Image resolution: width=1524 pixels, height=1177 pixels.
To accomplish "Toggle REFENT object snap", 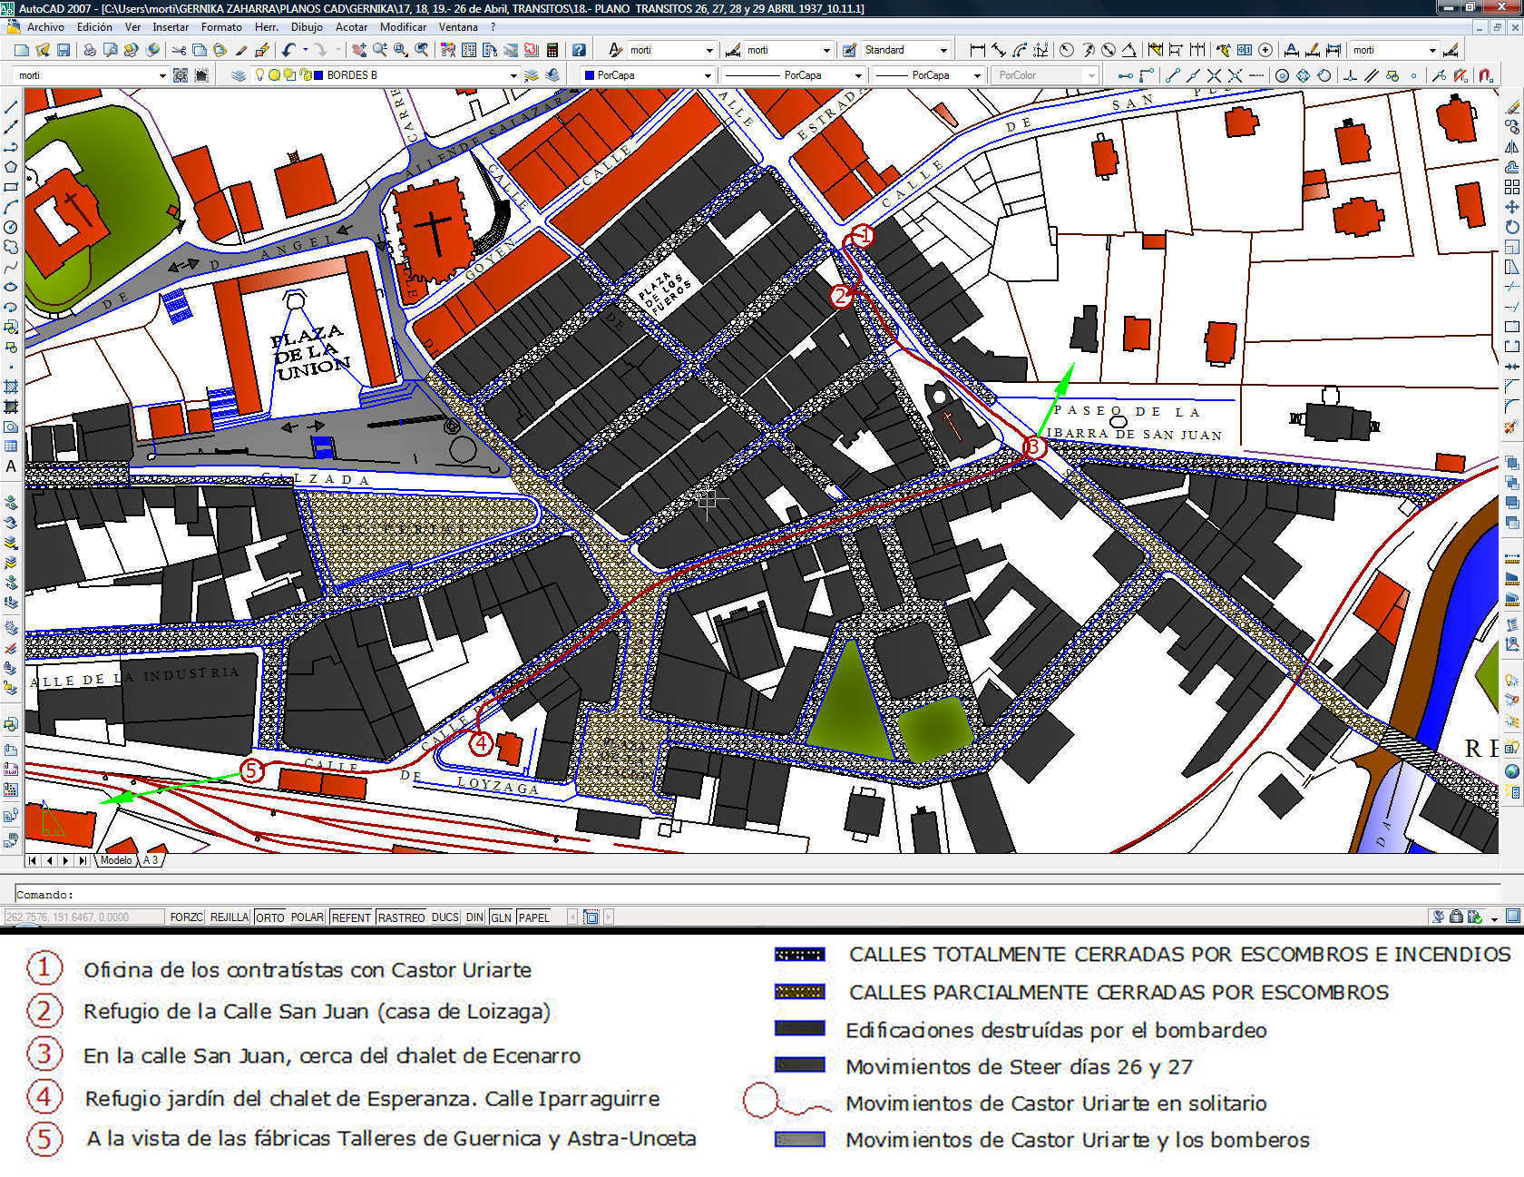I will 350,917.
